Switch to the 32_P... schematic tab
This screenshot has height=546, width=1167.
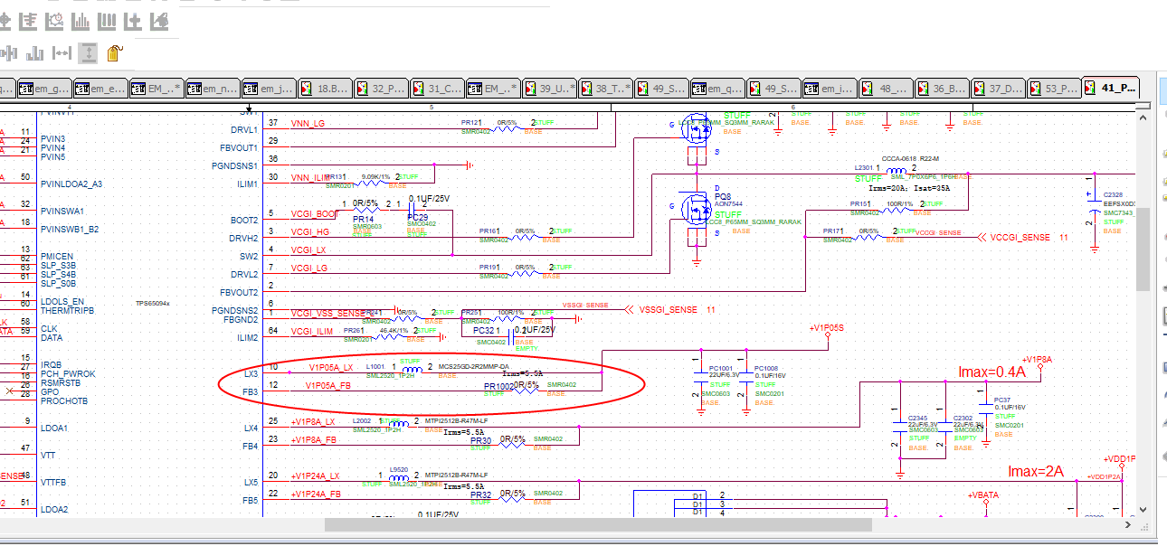pyautogui.click(x=381, y=89)
